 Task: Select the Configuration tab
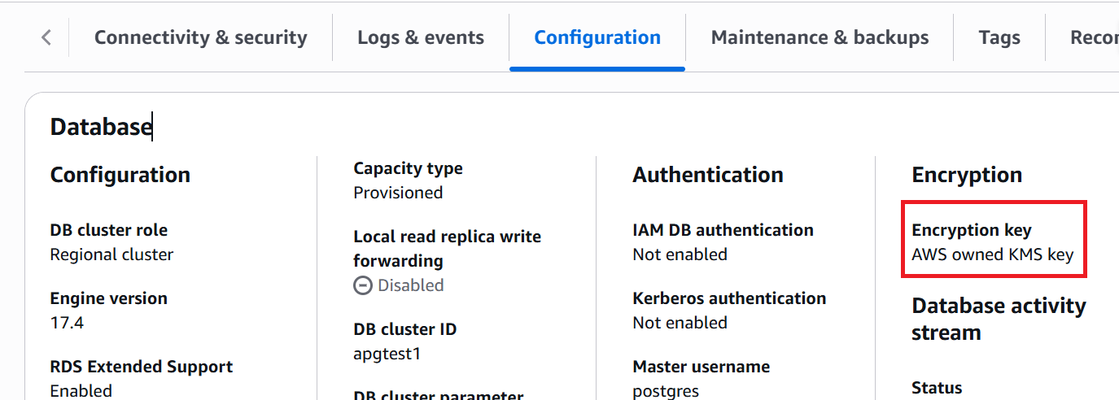pyautogui.click(x=597, y=37)
